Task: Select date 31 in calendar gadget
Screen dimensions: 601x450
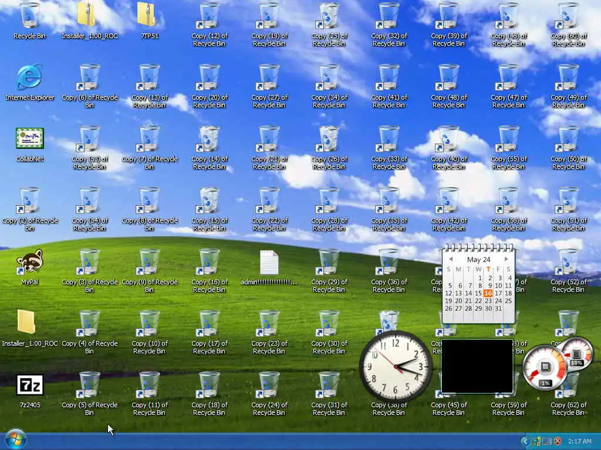Action: pos(498,308)
